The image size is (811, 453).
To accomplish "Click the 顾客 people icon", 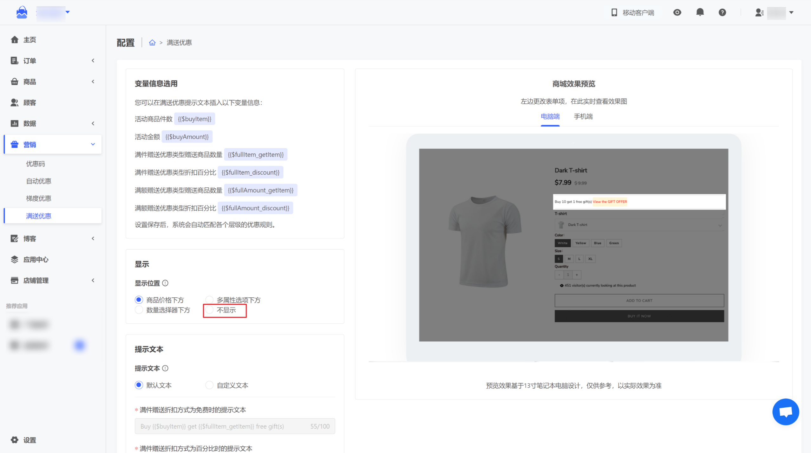I will 14,102.
